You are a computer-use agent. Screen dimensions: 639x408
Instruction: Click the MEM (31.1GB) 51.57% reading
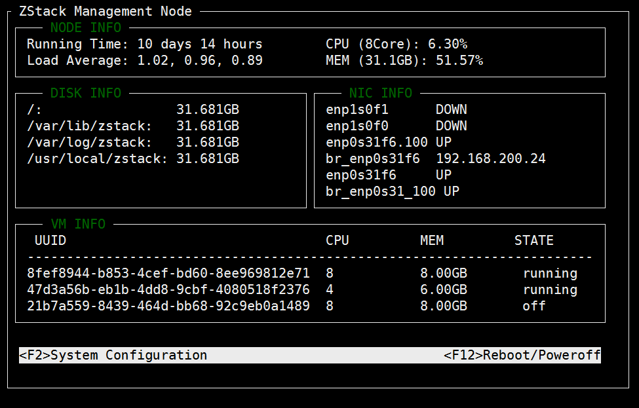point(404,60)
